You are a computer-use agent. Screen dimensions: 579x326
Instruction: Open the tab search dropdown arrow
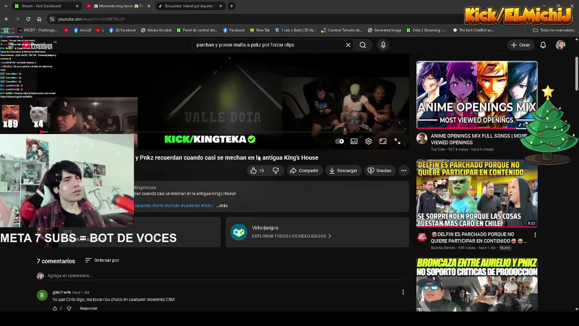pyautogui.click(x=5, y=6)
